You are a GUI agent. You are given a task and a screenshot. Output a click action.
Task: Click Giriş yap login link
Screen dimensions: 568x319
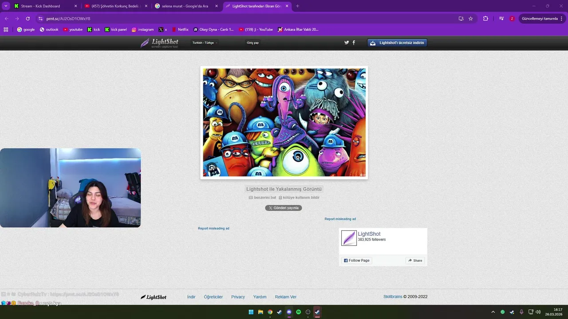pos(252,43)
